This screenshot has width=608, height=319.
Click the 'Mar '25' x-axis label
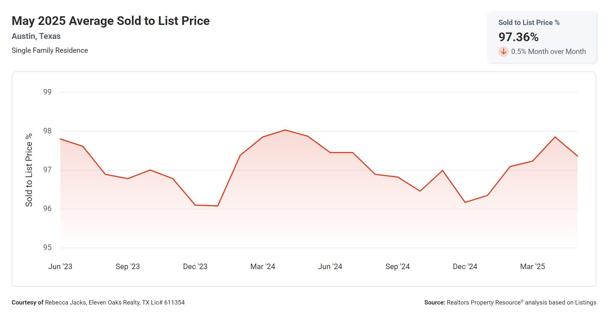pos(532,267)
